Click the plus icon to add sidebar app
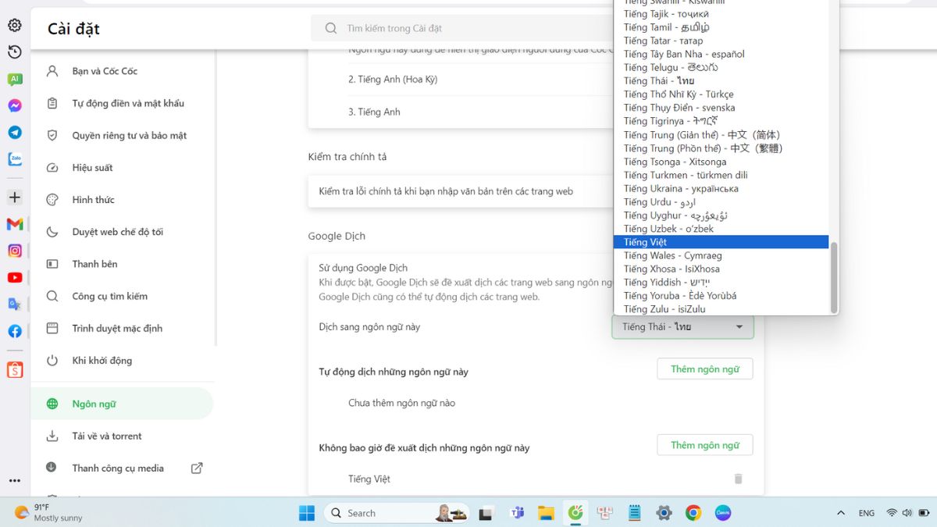Viewport: 937px width, 527px height. (x=14, y=197)
